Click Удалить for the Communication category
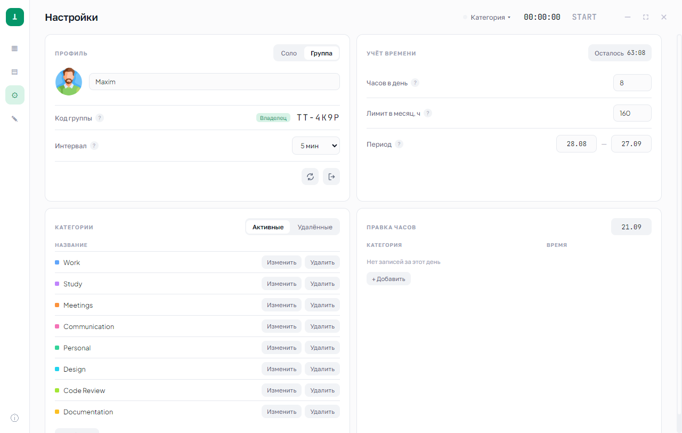This screenshot has width=682, height=433. click(x=322, y=326)
